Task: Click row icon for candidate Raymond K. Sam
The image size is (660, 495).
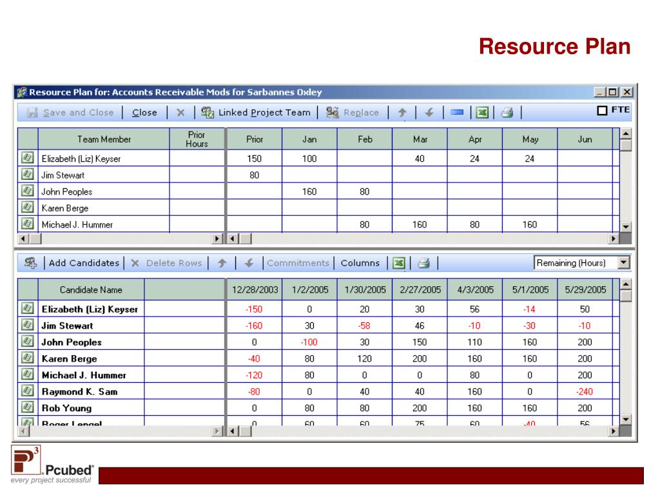Action: click(x=27, y=391)
